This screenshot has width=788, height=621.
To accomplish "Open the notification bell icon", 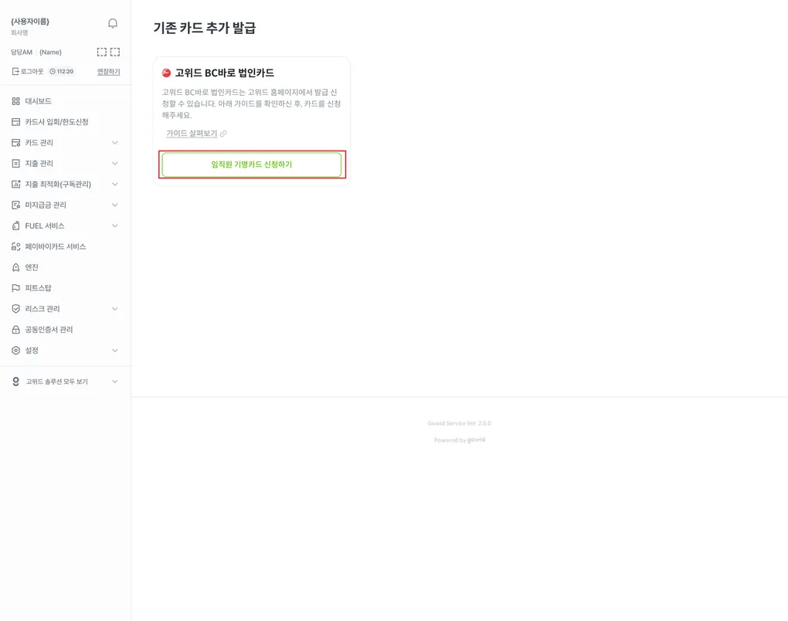I will [x=113, y=23].
